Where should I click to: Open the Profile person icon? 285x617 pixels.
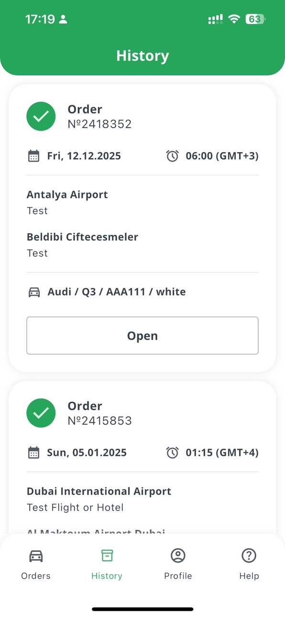click(178, 555)
